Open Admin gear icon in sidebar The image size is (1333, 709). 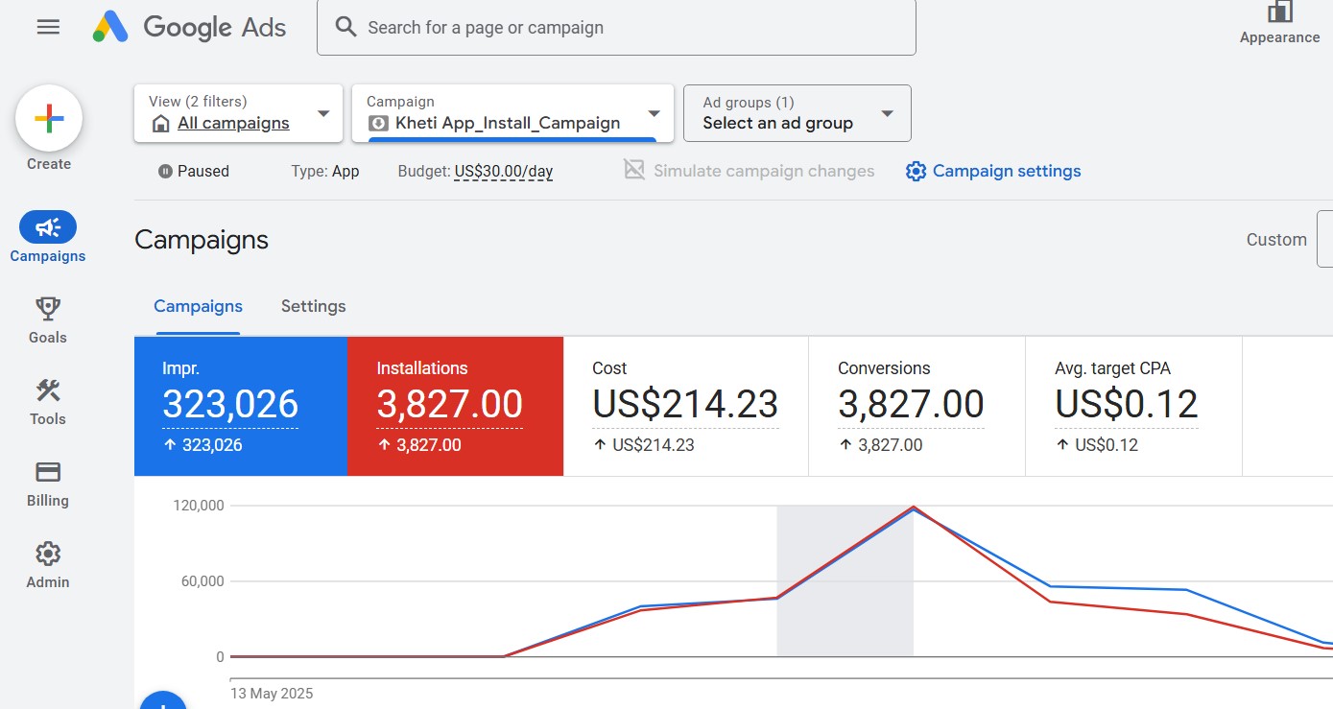48,554
